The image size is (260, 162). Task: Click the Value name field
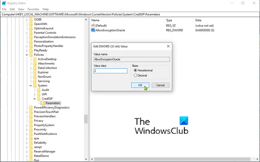tap(131, 59)
